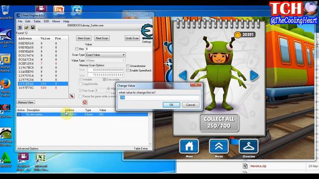This screenshot has width=319, height=179.
Task: Toggle the Fast Scan checkbox
Action: (80, 90)
